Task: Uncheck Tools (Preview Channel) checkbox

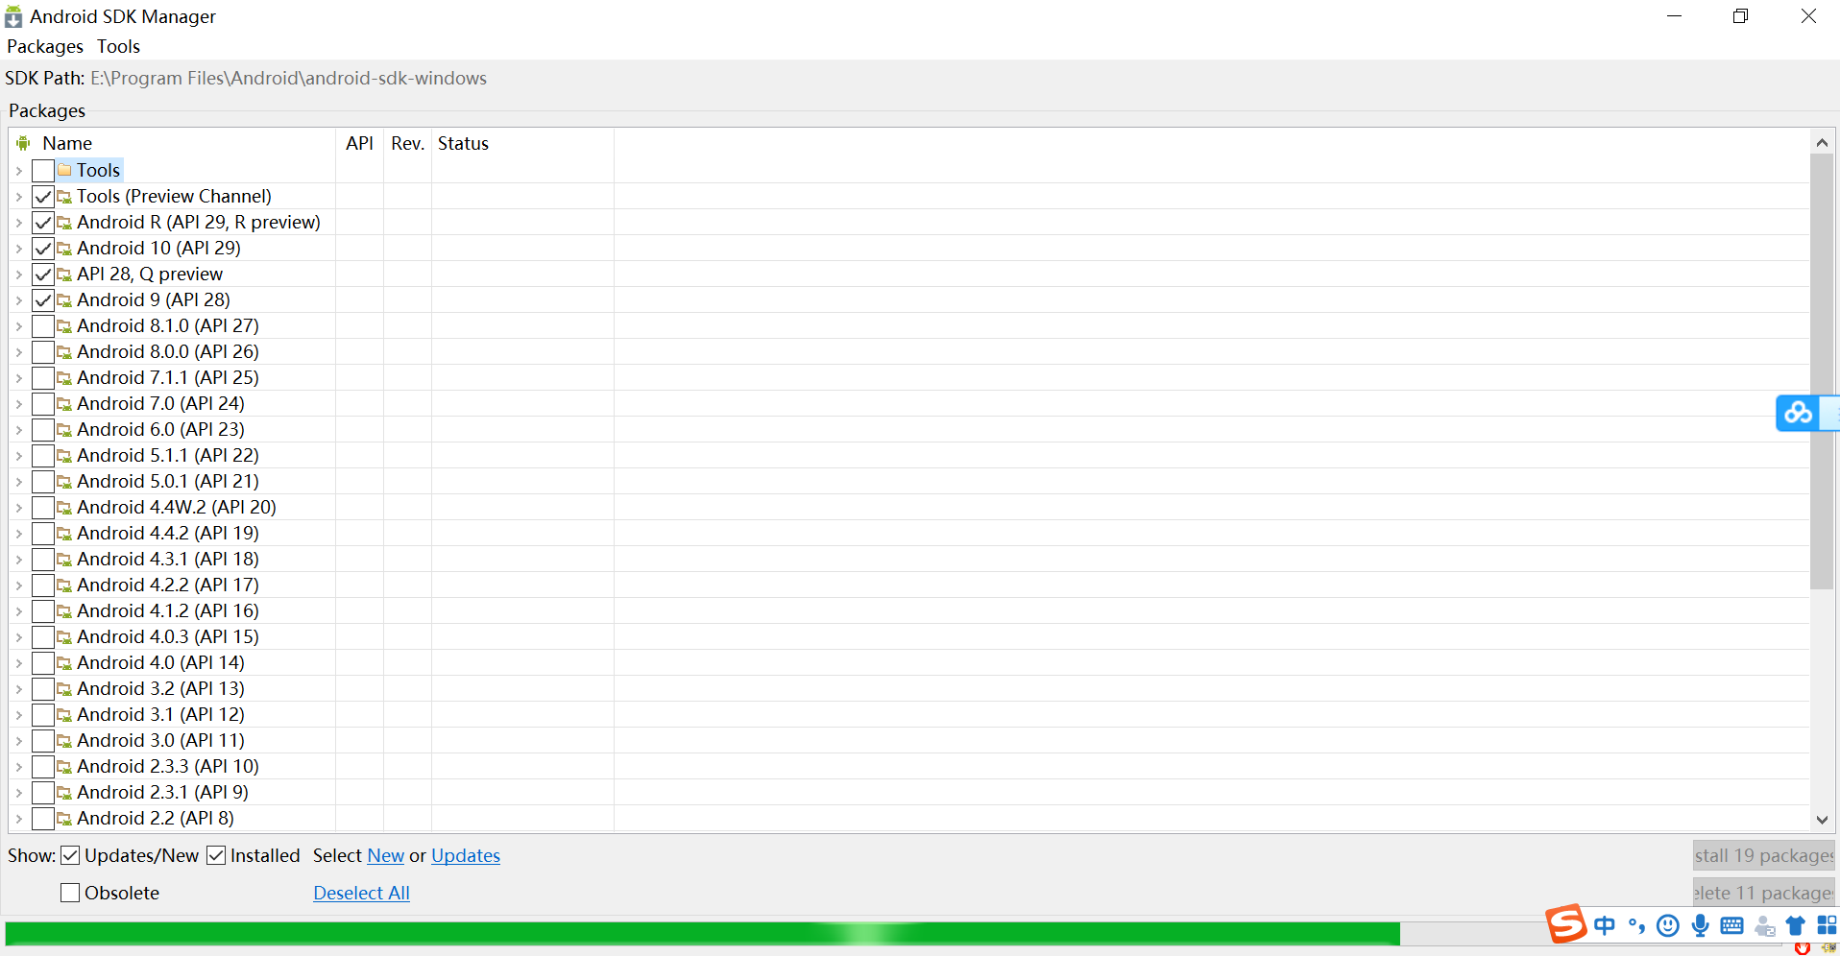Action: click(43, 197)
